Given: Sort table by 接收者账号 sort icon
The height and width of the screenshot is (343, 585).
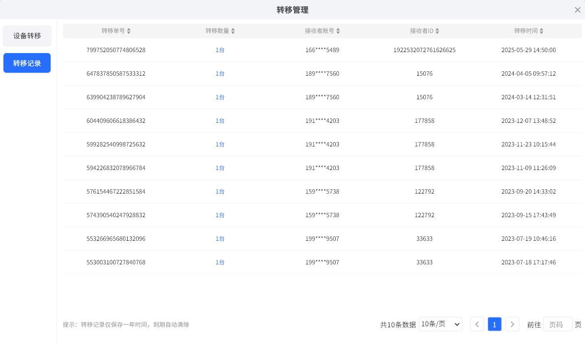Looking at the screenshot, I should 338,31.
